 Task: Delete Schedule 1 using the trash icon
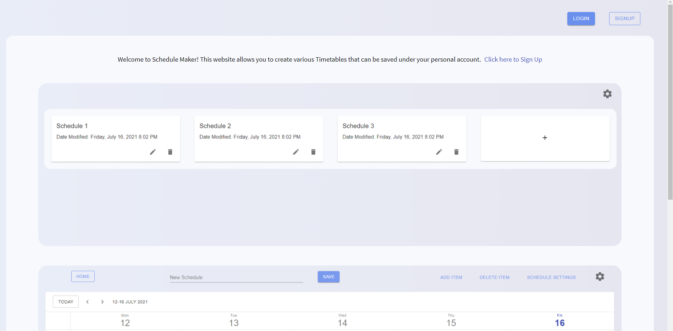pyautogui.click(x=170, y=152)
